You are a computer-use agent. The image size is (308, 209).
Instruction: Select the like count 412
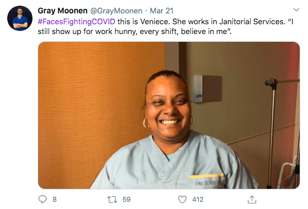[198, 199]
